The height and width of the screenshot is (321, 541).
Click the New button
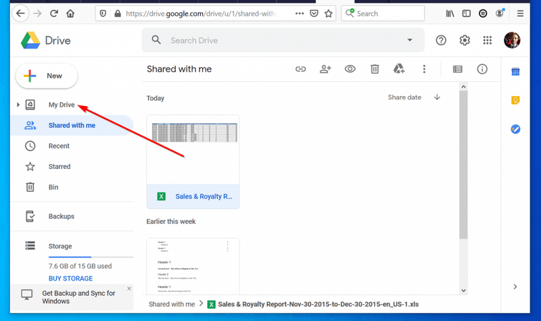pyautogui.click(x=47, y=76)
